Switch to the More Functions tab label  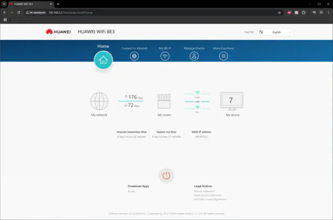[x=223, y=48]
